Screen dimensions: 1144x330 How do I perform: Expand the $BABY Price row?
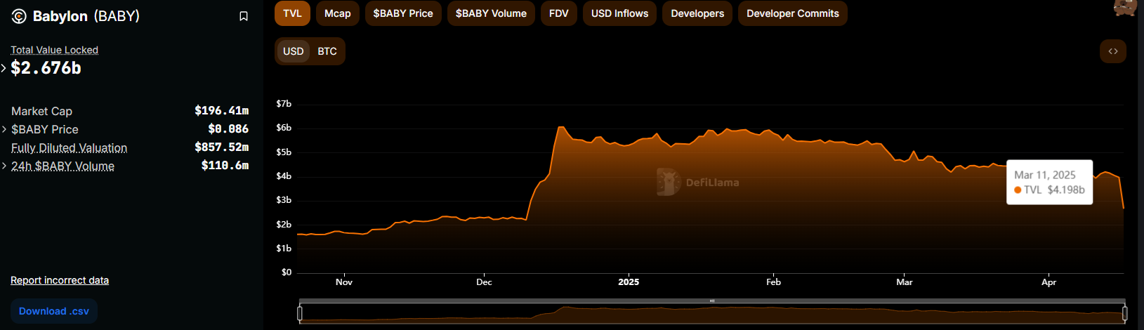4,129
